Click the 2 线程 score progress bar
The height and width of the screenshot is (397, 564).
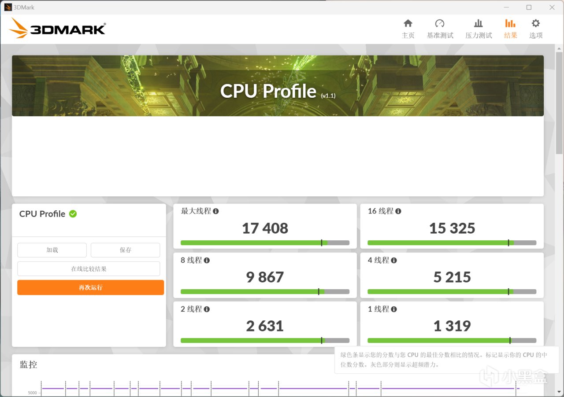point(265,340)
